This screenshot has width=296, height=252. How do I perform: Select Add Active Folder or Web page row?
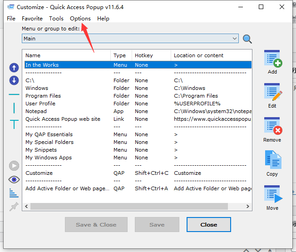coord(138,188)
